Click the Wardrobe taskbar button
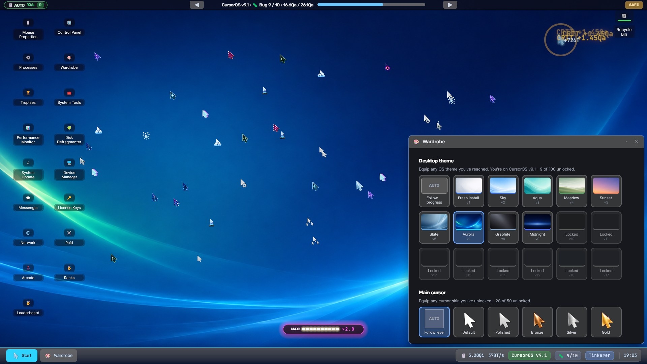 coord(59,356)
